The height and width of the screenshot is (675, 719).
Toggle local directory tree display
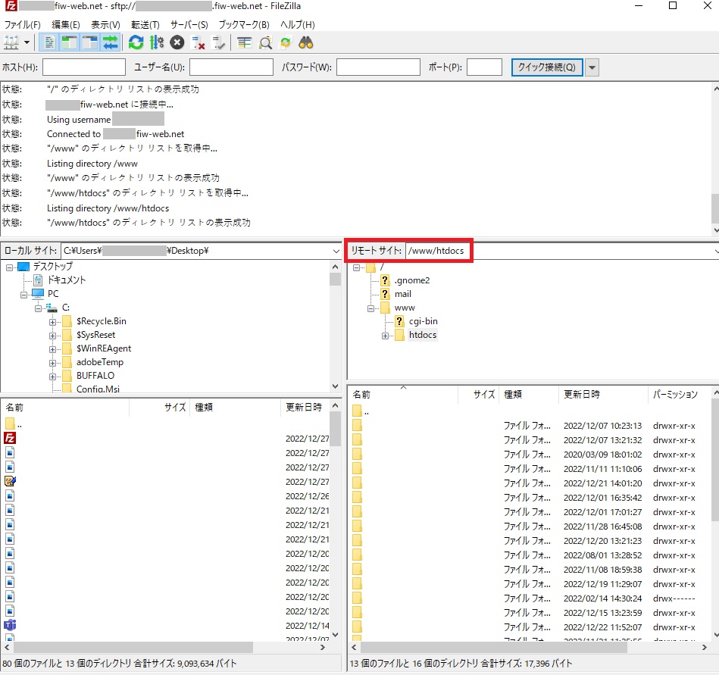click(x=69, y=43)
